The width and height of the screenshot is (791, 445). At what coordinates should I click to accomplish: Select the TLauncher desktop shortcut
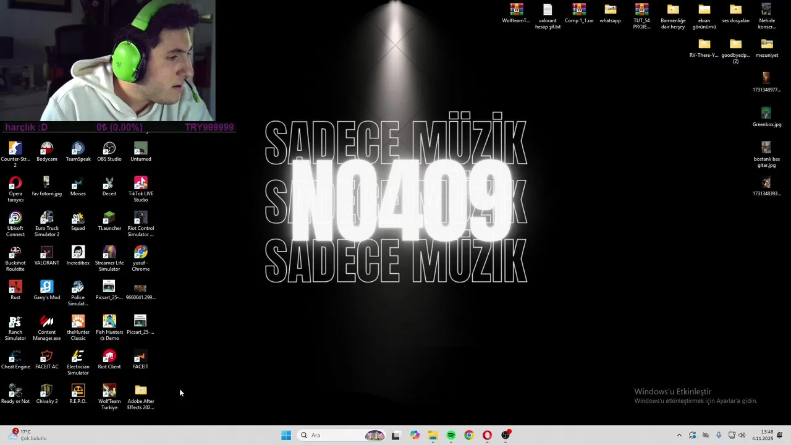coord(109,221)
